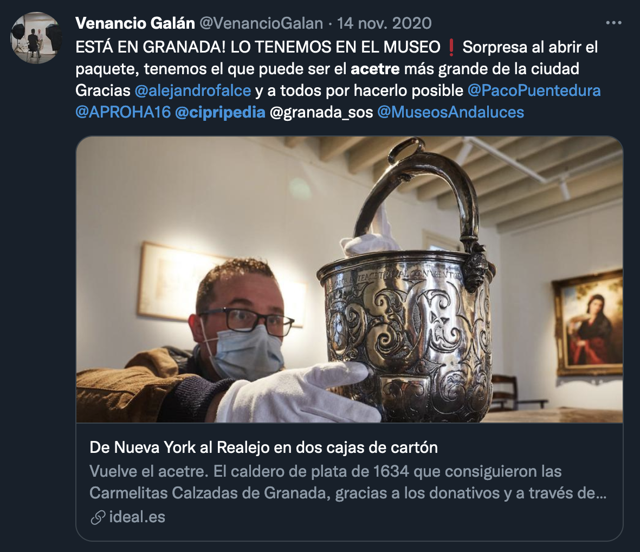The height and width of the screenshot is (552, 640).
Task: Open the @MuseosAndaluces mention
Action: tap(451, 112)
